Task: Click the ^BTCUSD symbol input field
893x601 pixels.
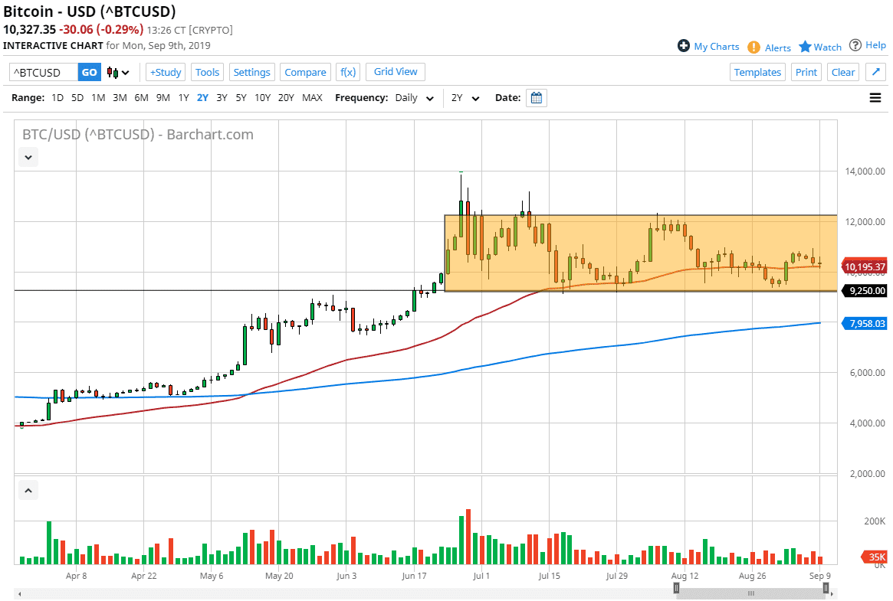Action: click(x=44, y=72)
